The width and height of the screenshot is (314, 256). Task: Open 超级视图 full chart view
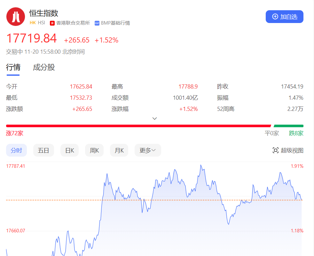[x=288, y=150]
